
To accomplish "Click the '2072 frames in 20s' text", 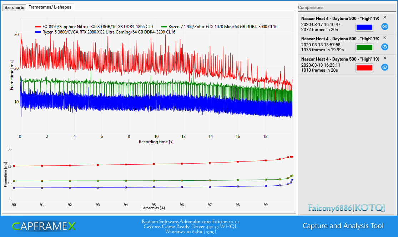I will (319, 30).
